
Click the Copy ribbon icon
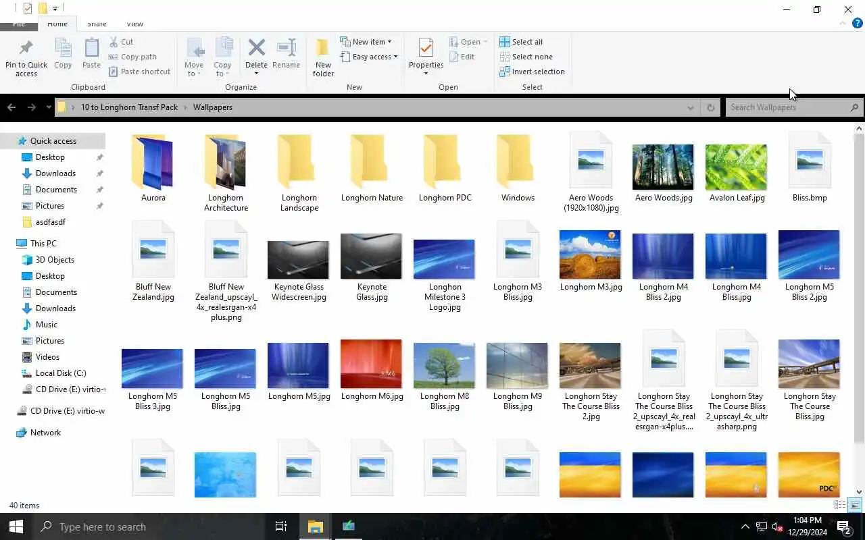tap(63, 49)
